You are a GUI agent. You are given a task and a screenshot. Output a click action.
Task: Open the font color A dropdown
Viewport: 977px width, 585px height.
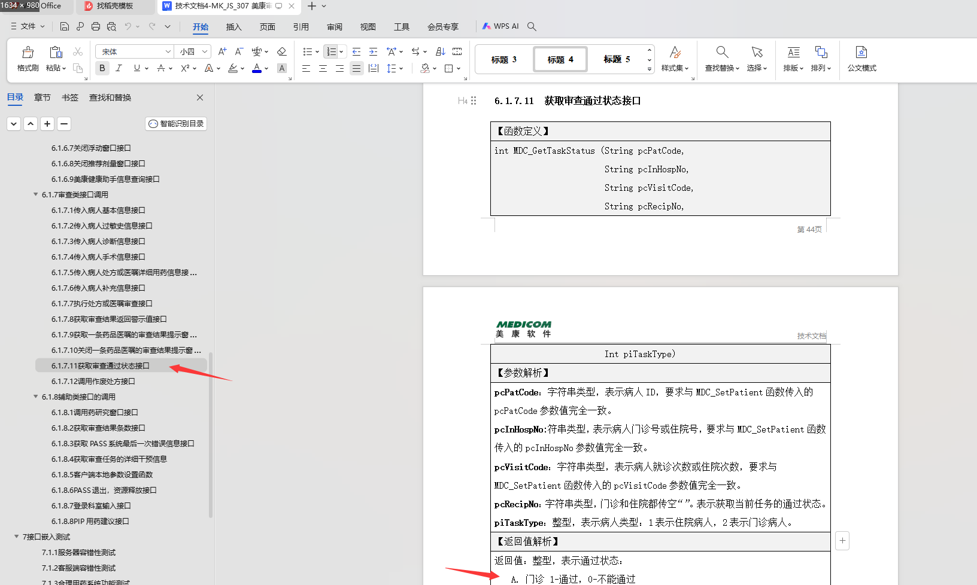pyautogui.click(x=266, y=68)
